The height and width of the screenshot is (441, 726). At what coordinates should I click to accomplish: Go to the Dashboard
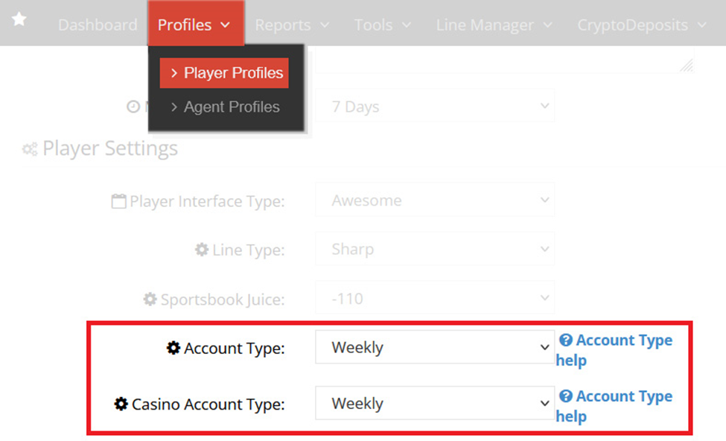tap(98, 25)
